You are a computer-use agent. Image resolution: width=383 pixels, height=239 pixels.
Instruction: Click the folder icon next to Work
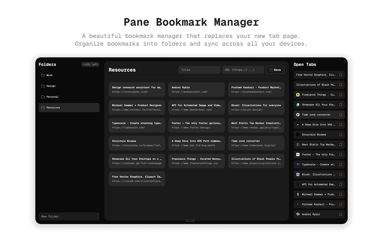(43, 75)
